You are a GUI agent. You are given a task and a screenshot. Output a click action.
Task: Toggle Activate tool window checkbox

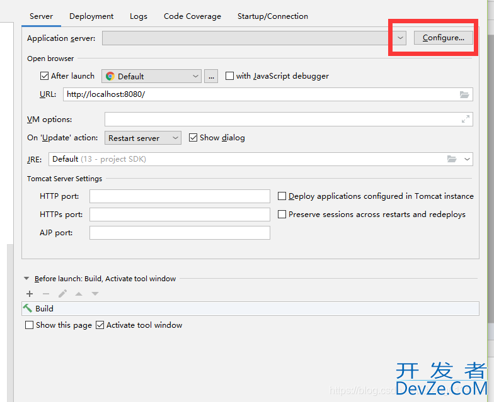tap(100, 325)
